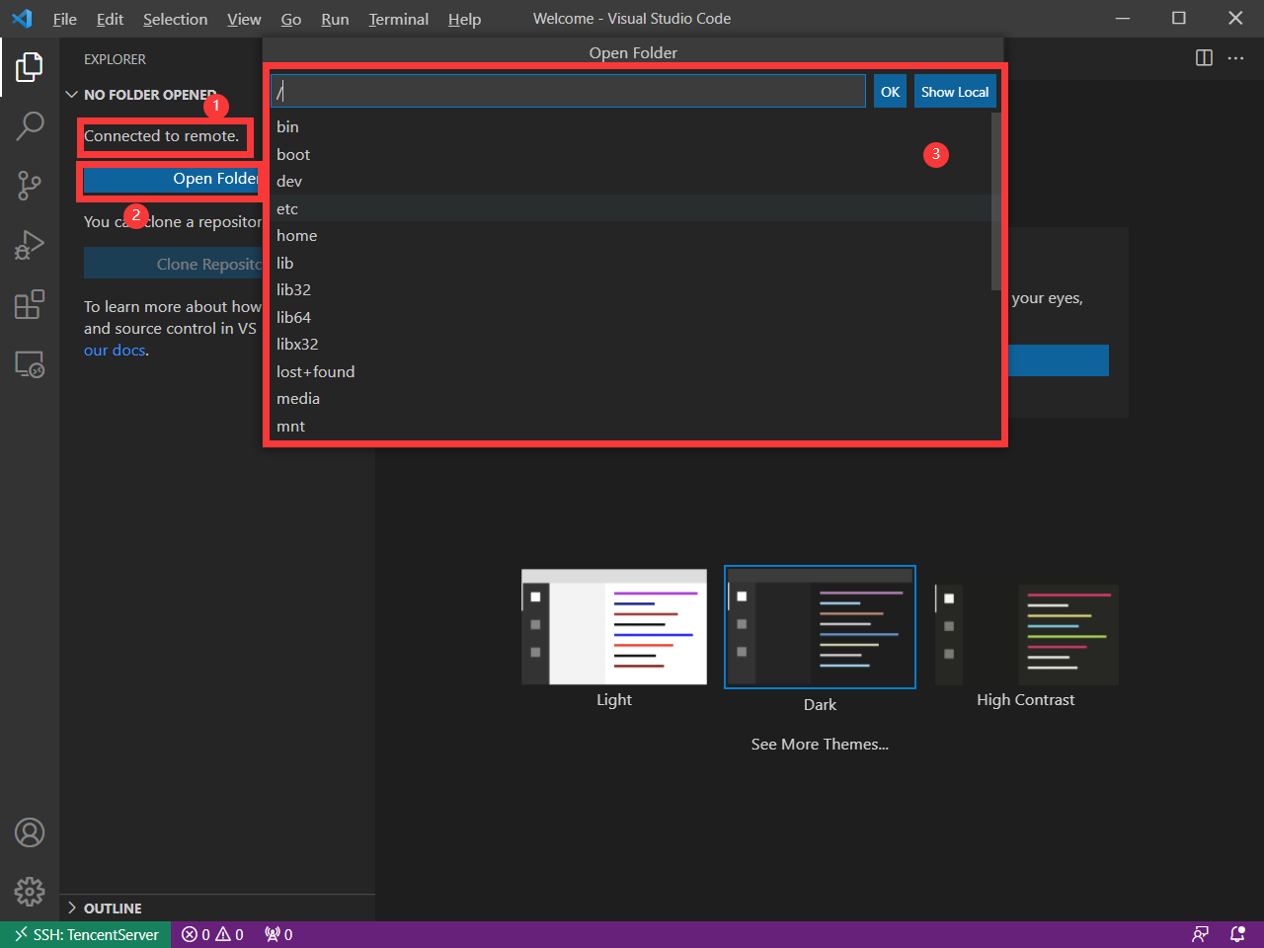
Task: Click See More Themes link
Action: coord(820,745)
